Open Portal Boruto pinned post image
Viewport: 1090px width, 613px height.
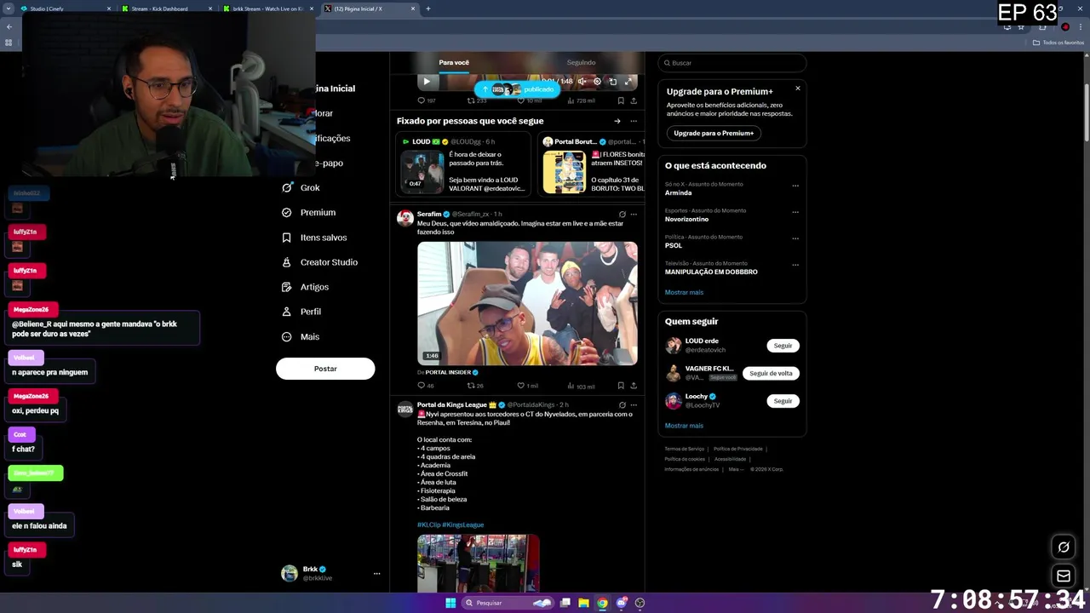point(564,172)
